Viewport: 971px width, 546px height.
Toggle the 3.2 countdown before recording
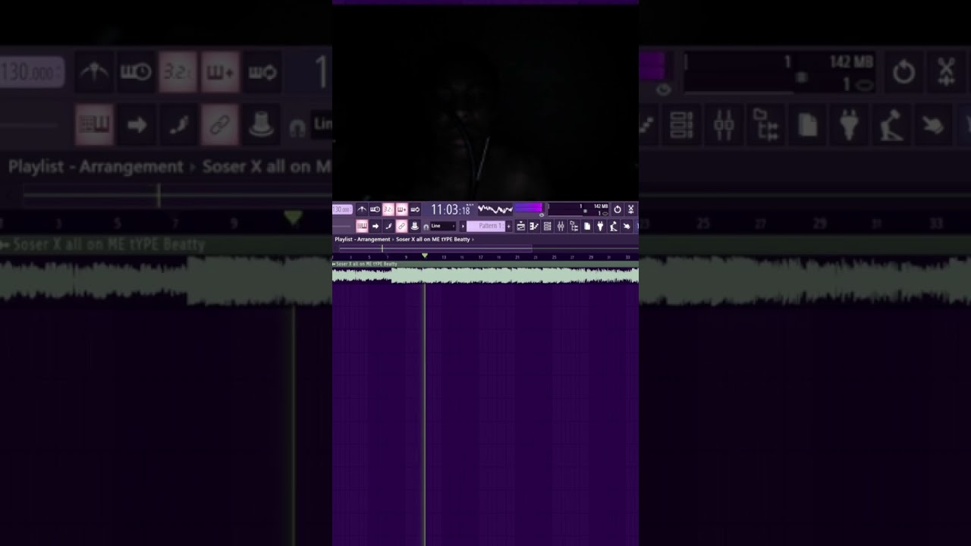pyautogui.click(x=388, y=209)
